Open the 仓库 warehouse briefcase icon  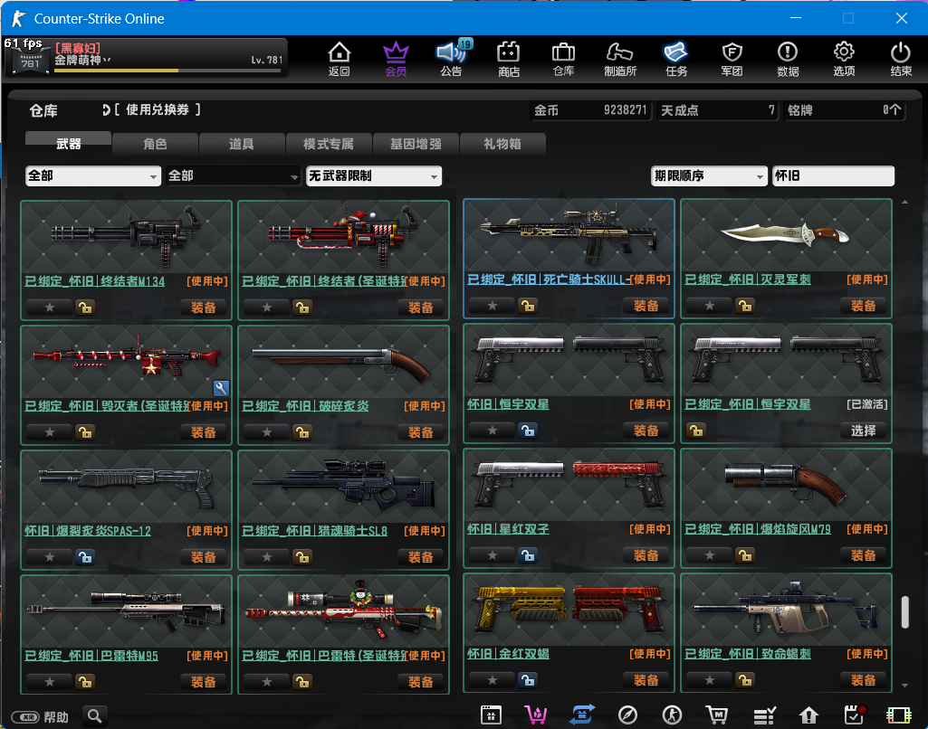(x=563, y=59)
